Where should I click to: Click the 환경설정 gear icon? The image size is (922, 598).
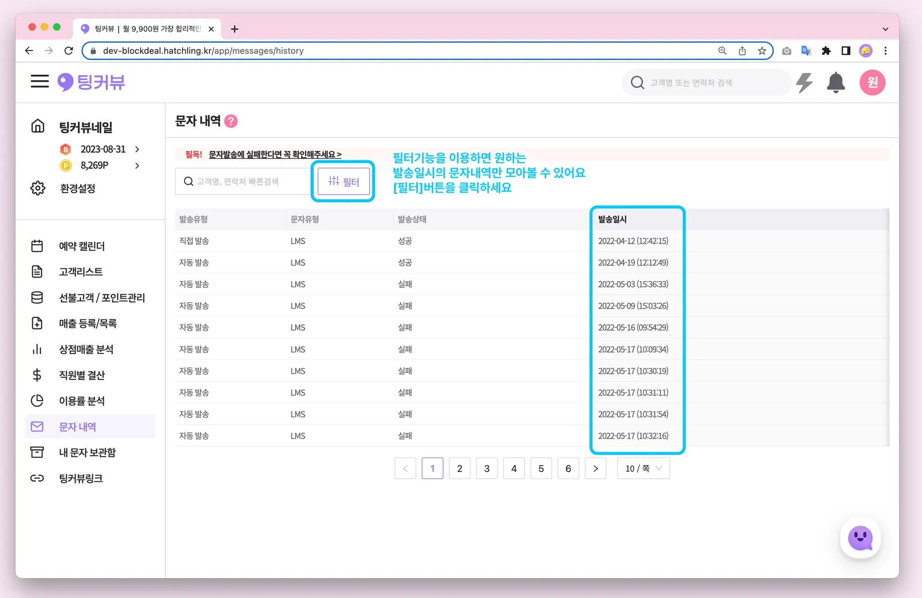point(38,188)
